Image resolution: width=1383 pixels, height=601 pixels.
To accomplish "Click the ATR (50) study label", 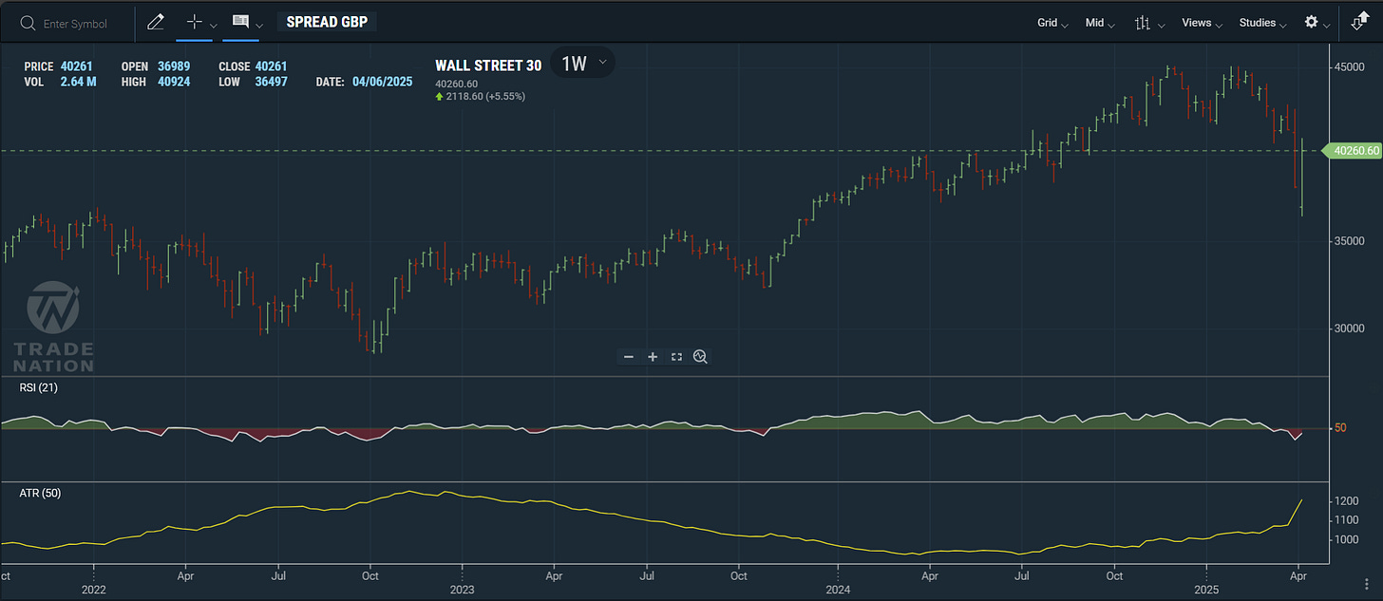I will [x=40, y=493].
